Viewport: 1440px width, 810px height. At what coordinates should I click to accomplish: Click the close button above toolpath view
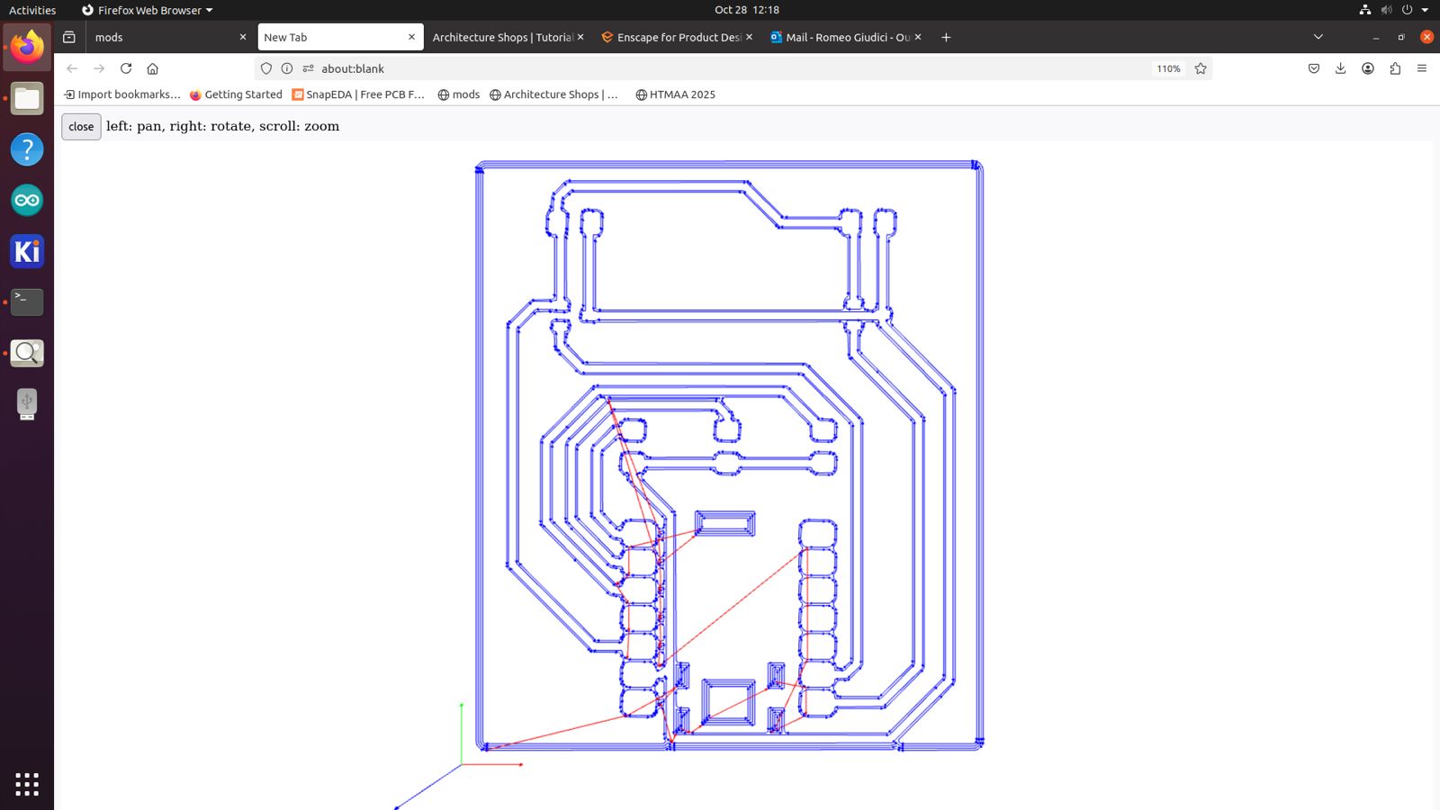[x=81, y=127]
